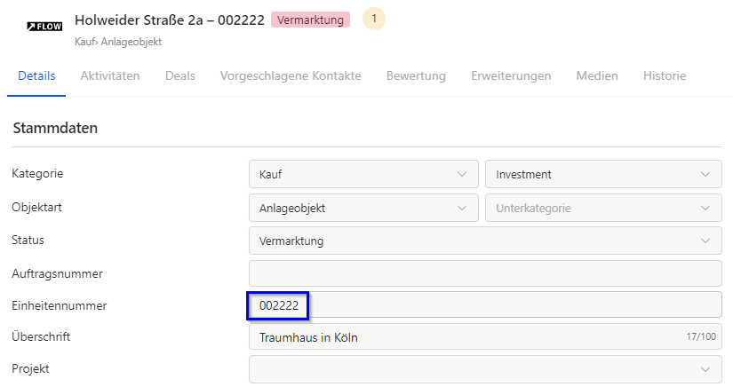
Task: Click the yellow notification badge showing 1
Action: (374, 19)
